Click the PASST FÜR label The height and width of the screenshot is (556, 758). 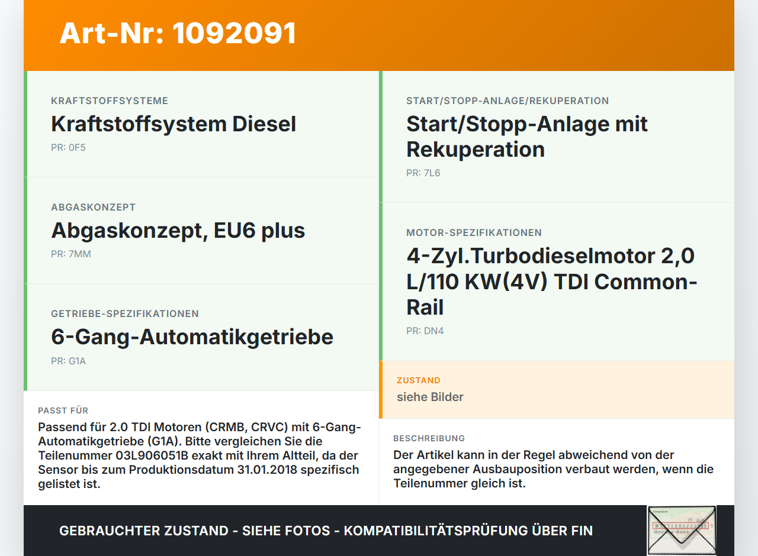[63, 410]
